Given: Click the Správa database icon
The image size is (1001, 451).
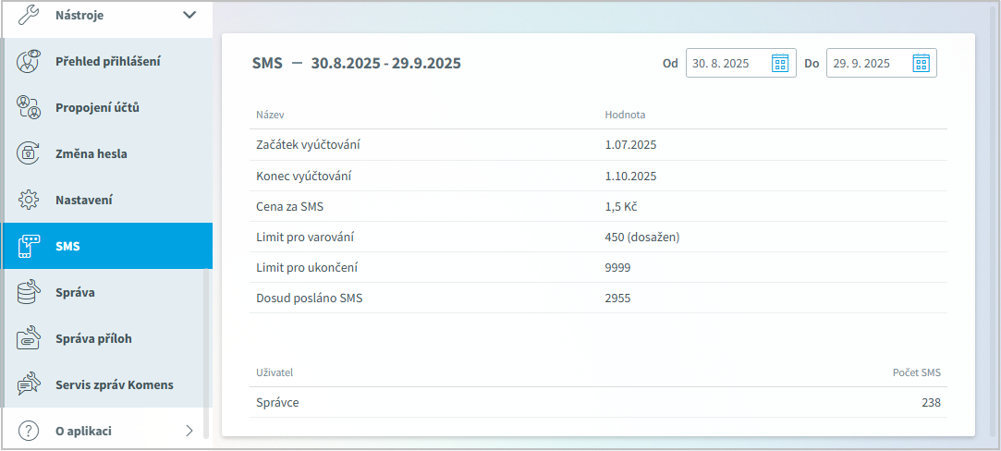Looking at the screenshot, I should coord(30,292).
